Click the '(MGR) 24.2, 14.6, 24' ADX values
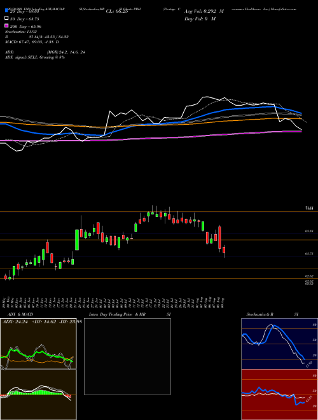 tap(66, 52)
